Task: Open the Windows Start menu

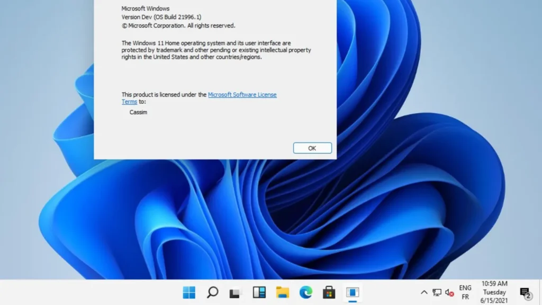Action: click(x=189, y=292)
